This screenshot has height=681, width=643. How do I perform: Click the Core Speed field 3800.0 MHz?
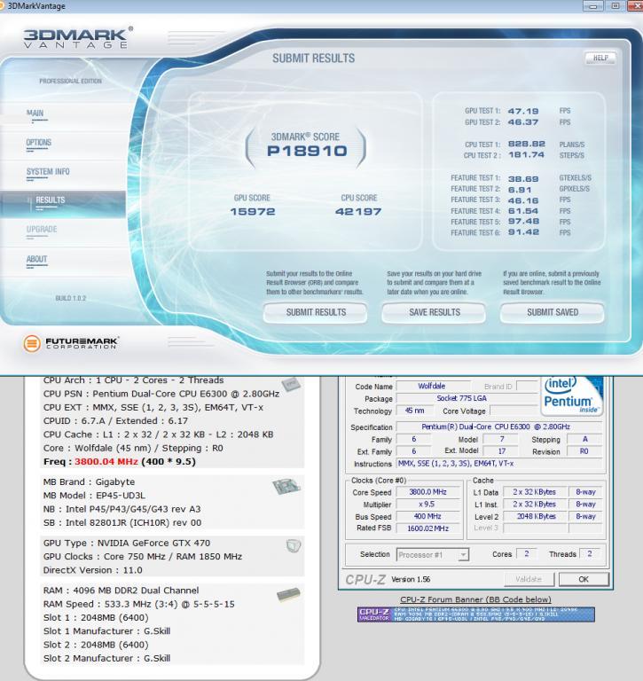coord(428,492)
